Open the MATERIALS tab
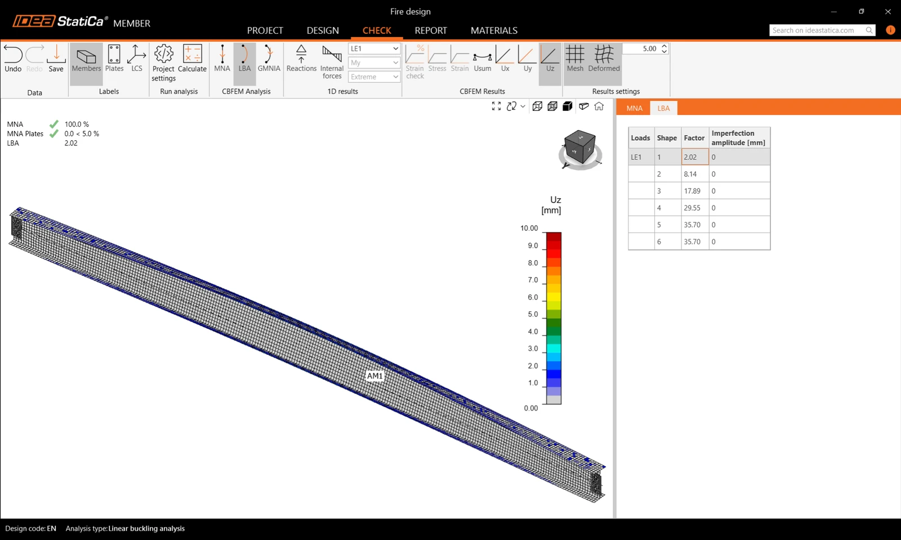The width and height of the screenshot is (901, 540). click(x=494, y=30)
